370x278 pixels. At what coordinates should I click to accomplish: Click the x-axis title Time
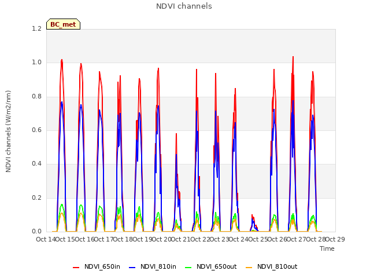click(x=327, y=248)
